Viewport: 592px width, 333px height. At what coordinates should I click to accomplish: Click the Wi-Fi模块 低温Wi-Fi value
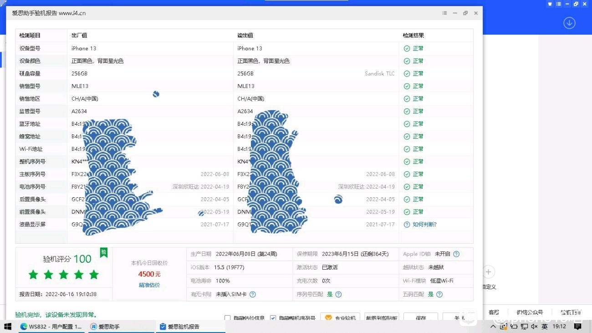(x=442, y=281)
